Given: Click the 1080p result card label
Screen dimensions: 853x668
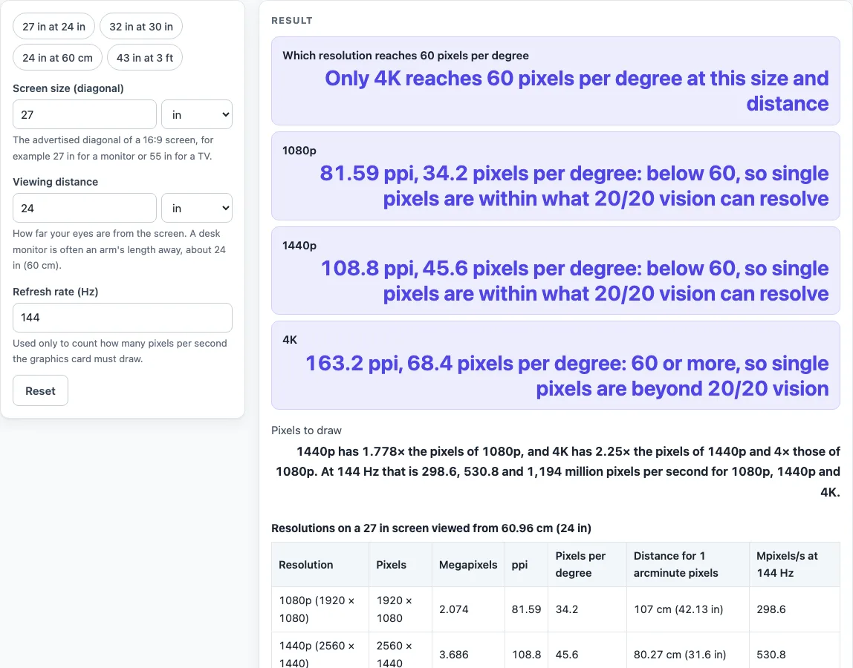Looking at the screenshot, I should pos(299,151).
